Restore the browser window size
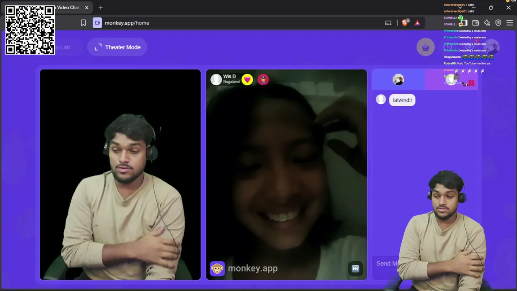The width and height of the screenshot is (517, 291). (x=491, y=7)
